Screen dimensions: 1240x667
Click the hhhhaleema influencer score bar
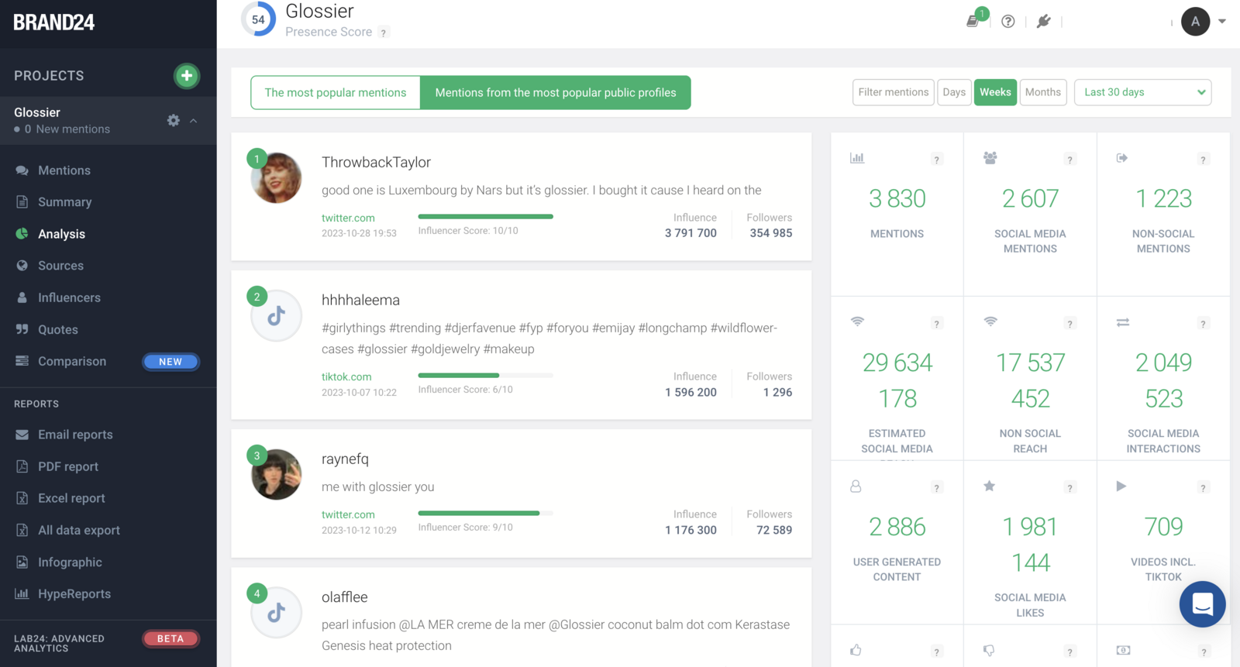(486, 376)
